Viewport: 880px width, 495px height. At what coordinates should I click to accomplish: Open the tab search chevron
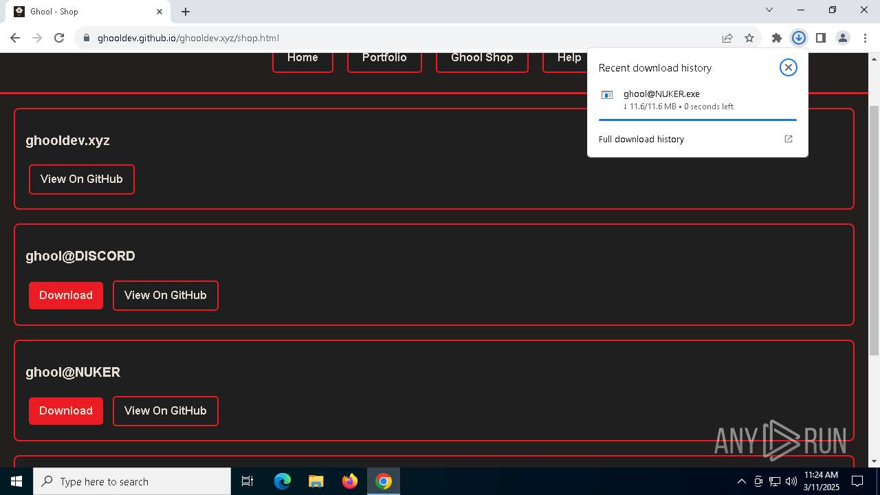[x=769, y=10]
